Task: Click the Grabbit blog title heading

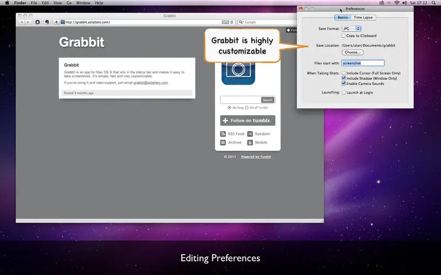Action: (82, 42)
